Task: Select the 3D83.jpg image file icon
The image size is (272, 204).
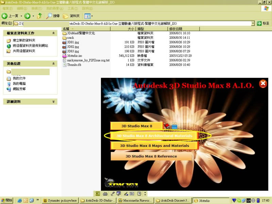Action: pos(64,51)
